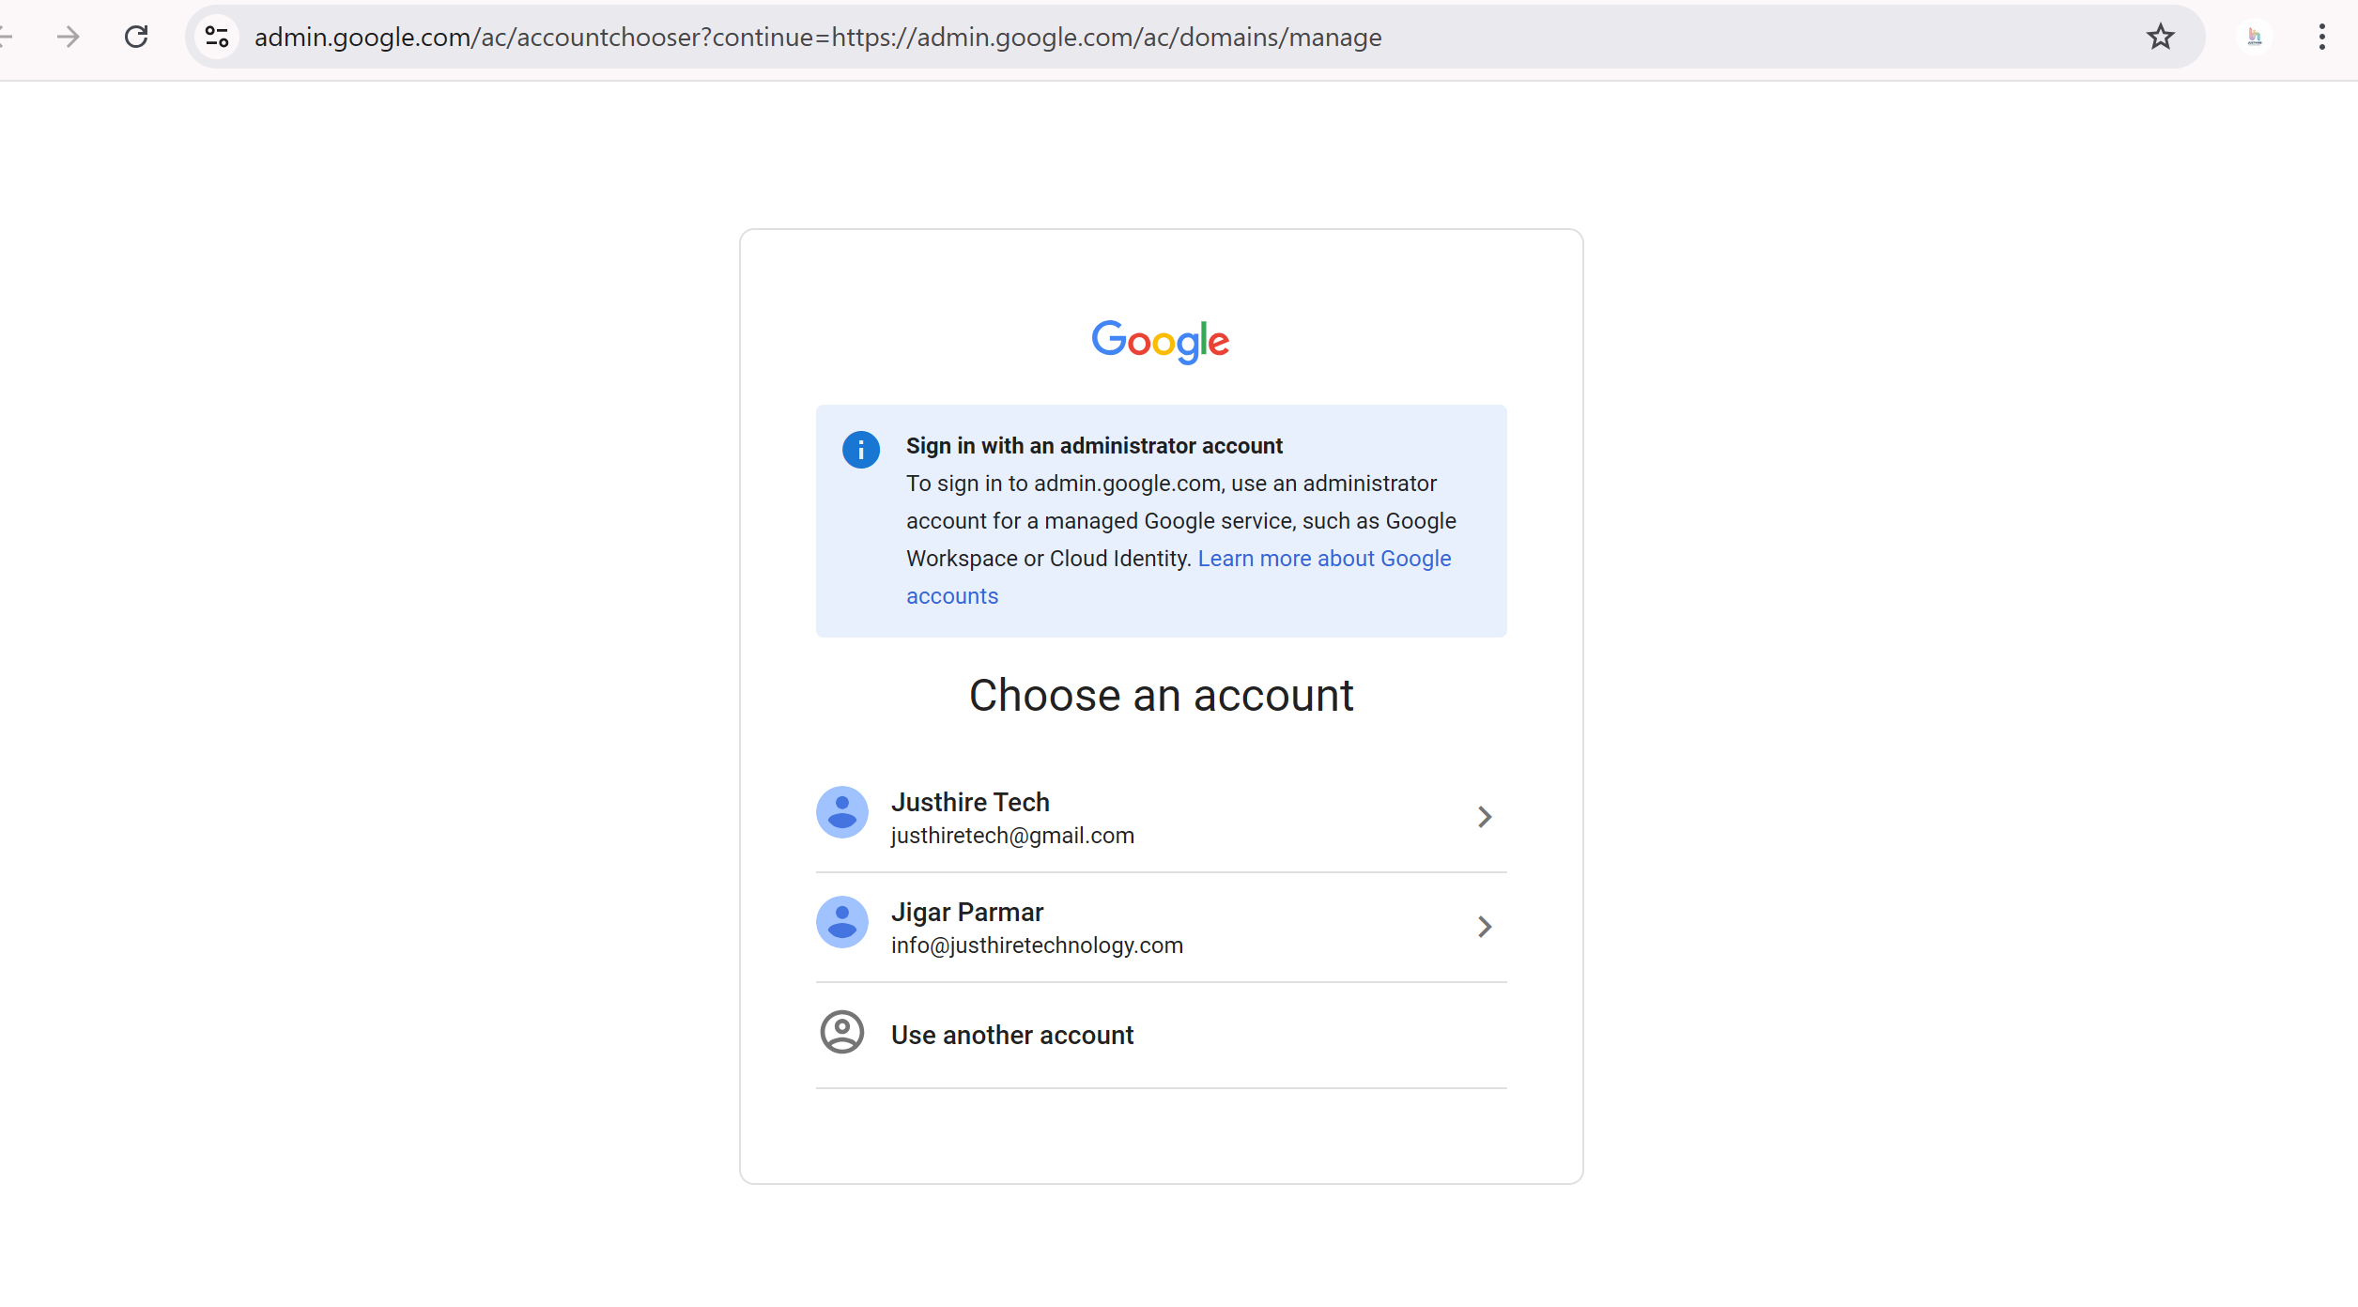The height and width of the screenshot is (1307, 2358).
Task: Click the blue info icon
Action: (x=860, y=450)
